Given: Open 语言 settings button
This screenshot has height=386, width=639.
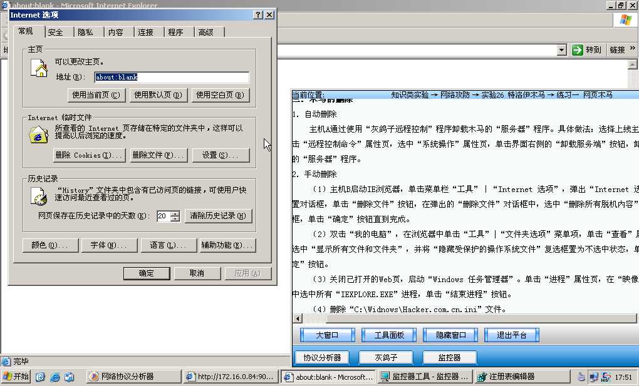Looking at the screenshot, I should point(168,245).
